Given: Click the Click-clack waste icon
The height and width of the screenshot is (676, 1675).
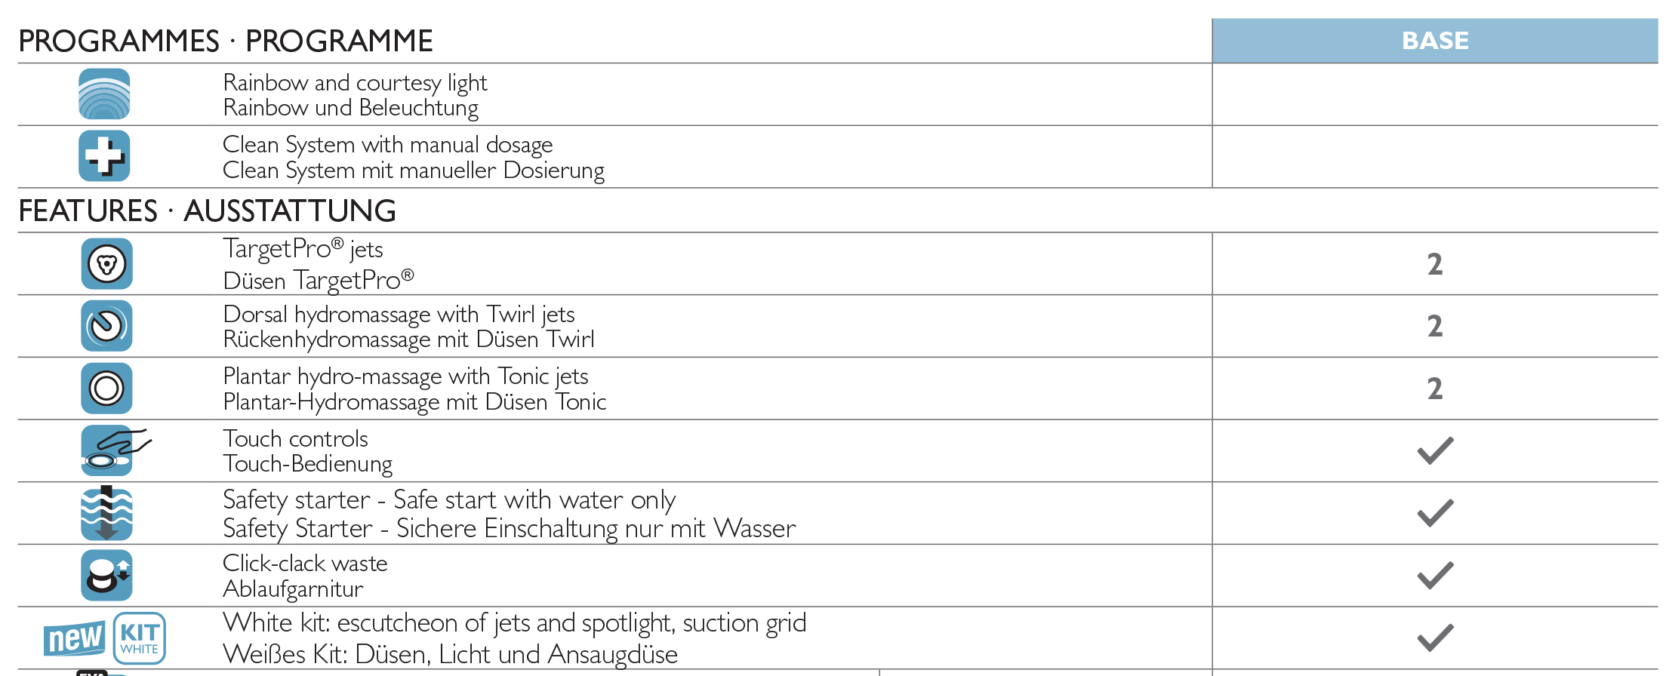Looking at the screenshot, I should coord(106,575).
